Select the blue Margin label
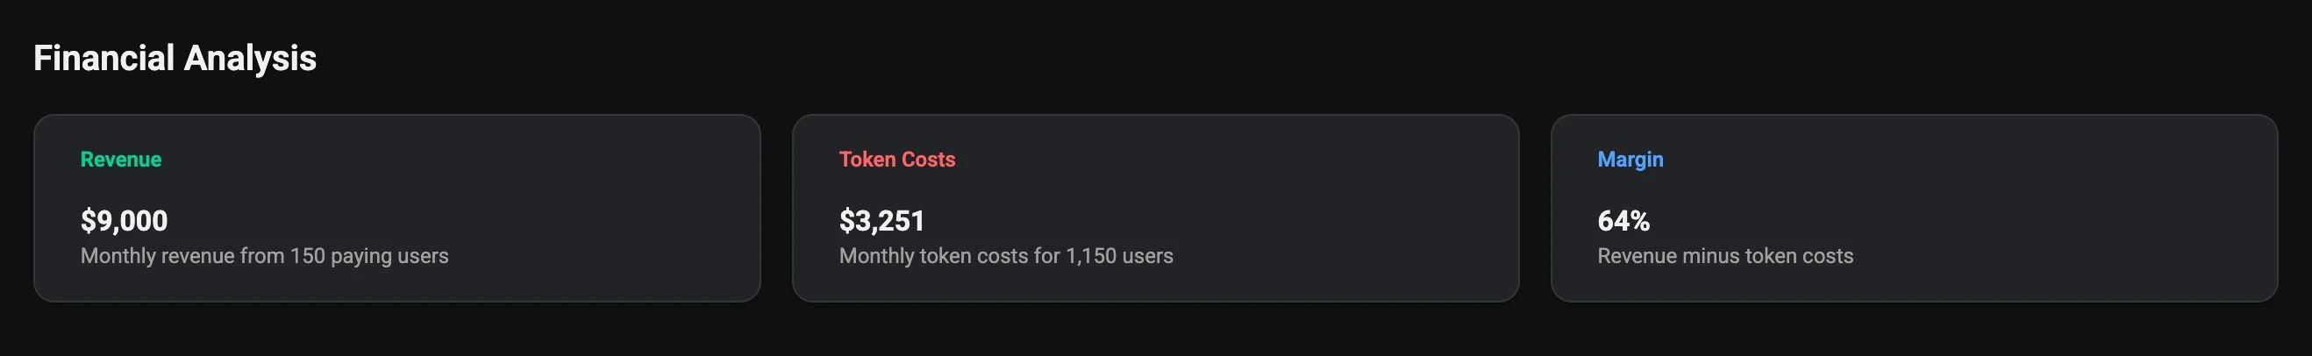The height and width of the screenshot is (356, 2312). (x=1630, y=160)
